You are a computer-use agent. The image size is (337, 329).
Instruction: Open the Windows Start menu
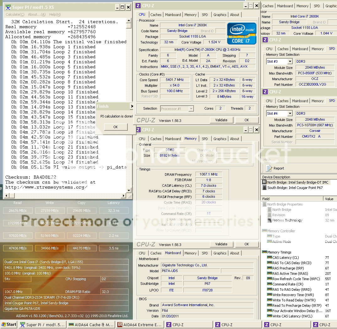[x=9, y=325]
